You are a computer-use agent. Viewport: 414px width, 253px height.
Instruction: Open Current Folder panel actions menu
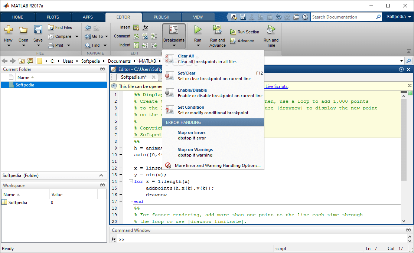[102, 69]
